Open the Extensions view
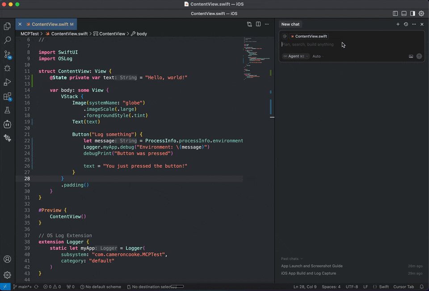429x291 pixels. (x=7, y=96)
